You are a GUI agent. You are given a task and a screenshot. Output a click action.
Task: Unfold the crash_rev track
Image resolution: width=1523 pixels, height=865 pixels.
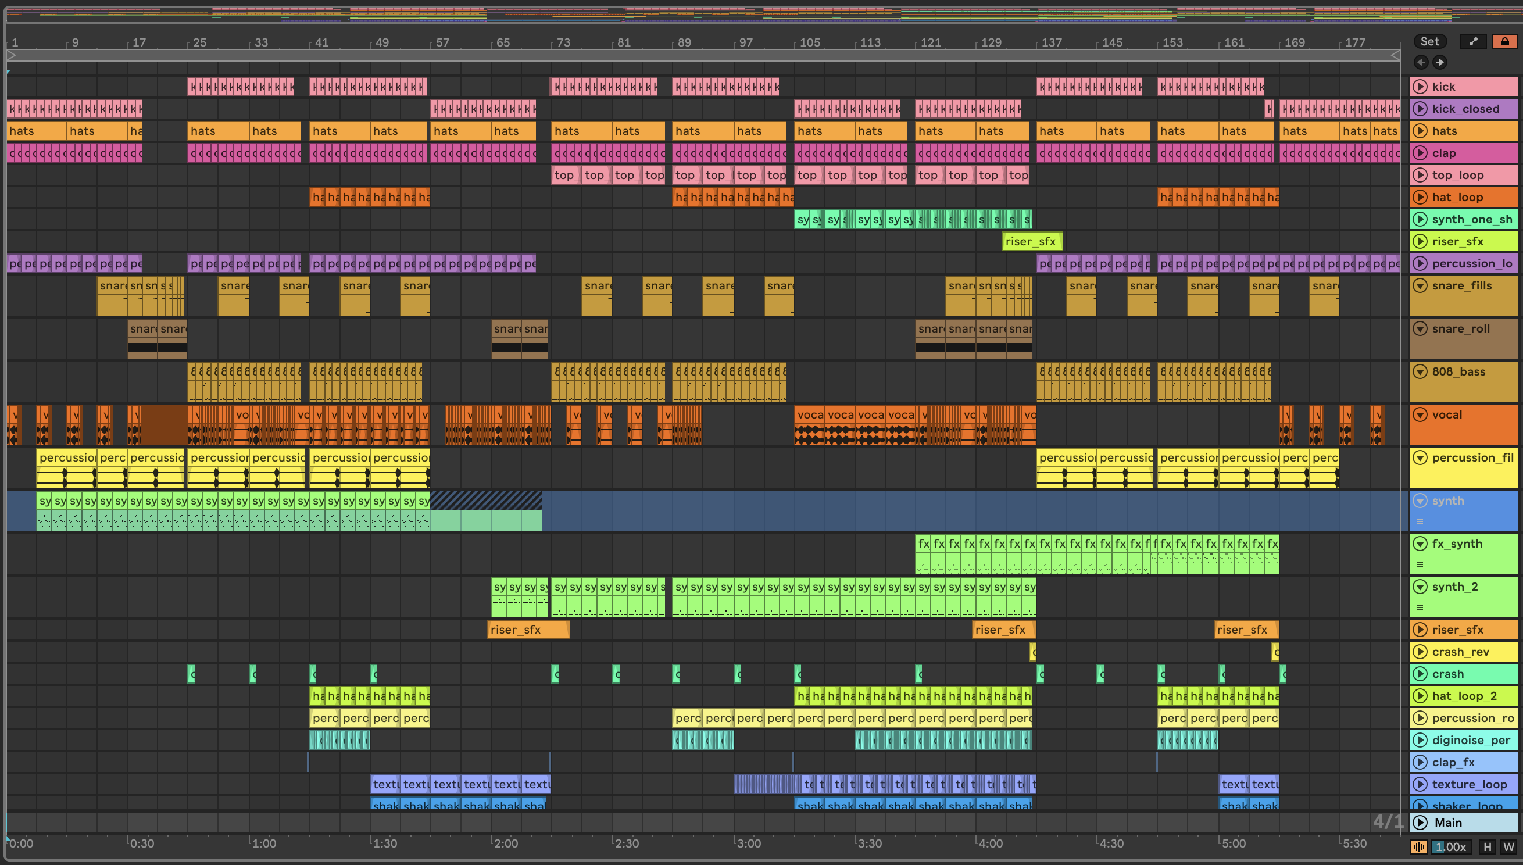tap(1420, 652)
